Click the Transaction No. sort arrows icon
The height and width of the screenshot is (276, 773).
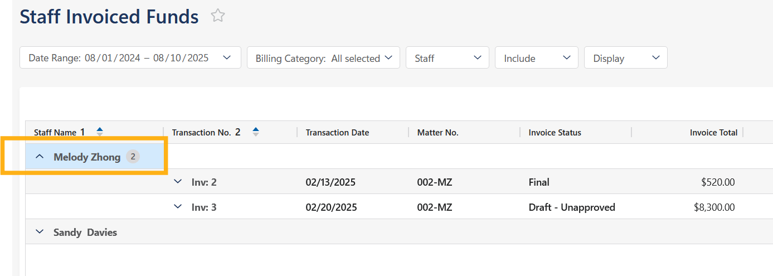[x=256, y=132]
